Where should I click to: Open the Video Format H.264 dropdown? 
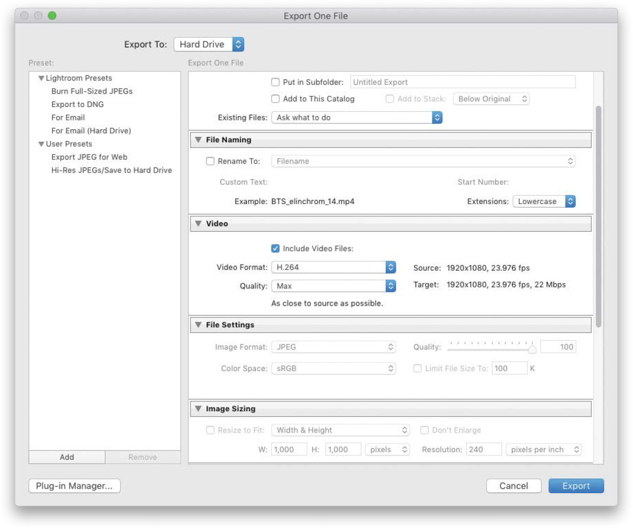pos(334,267)
